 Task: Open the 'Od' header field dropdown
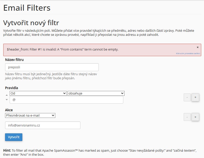pos(38,93)
